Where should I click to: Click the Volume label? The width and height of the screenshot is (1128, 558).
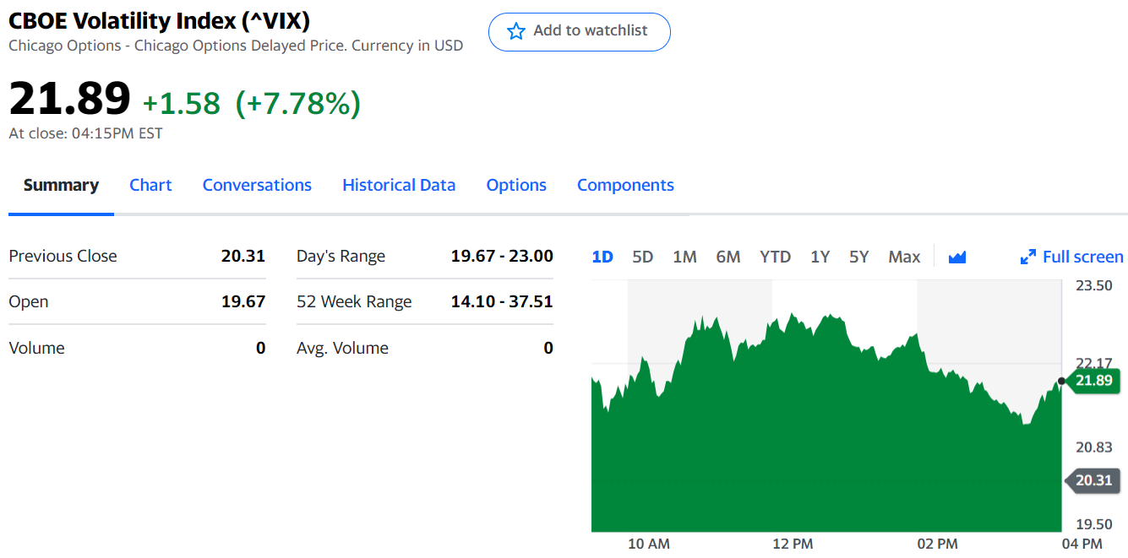[x=36, y=348]
